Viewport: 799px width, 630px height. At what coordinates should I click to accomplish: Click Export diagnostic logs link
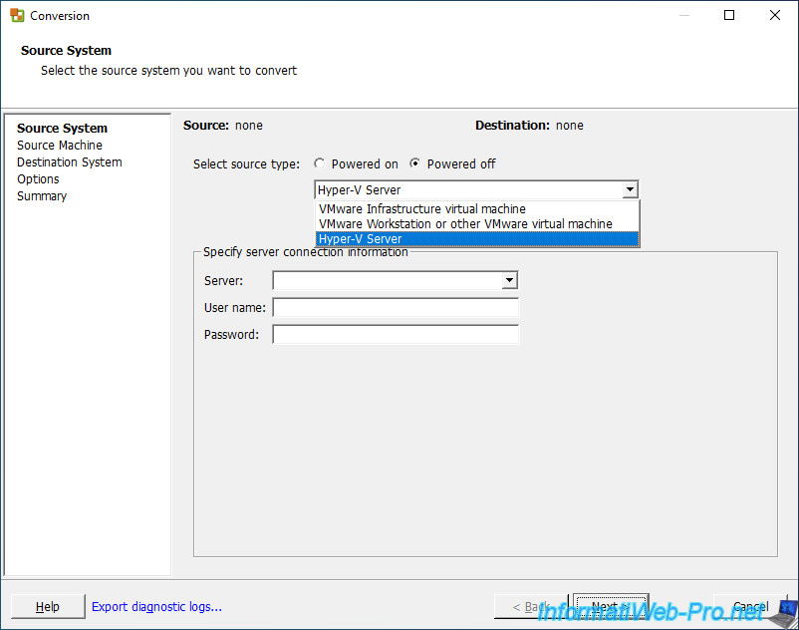(x=157, y=606)
